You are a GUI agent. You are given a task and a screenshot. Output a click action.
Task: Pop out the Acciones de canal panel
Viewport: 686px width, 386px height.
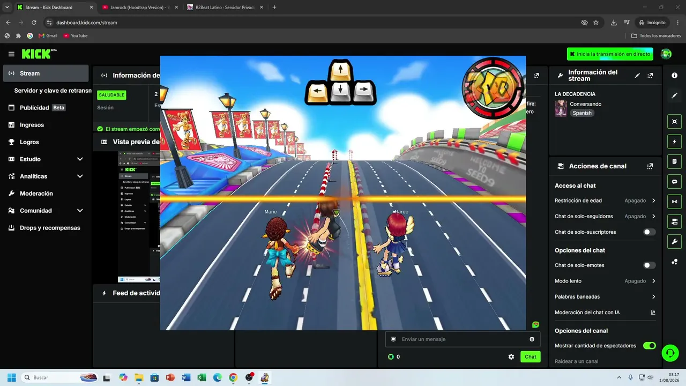[x=650, y=166]
